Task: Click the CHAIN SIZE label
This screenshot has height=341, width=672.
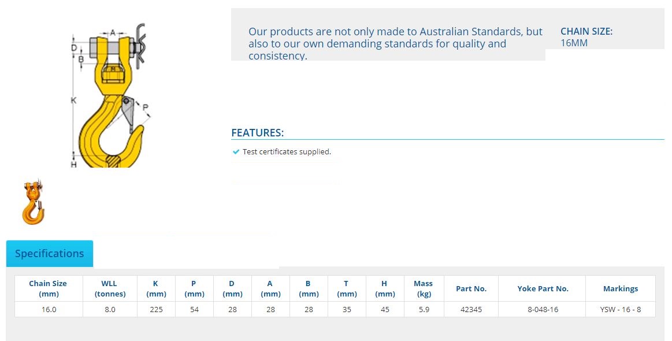Action: pyautogui.click(x=586, y=31)
